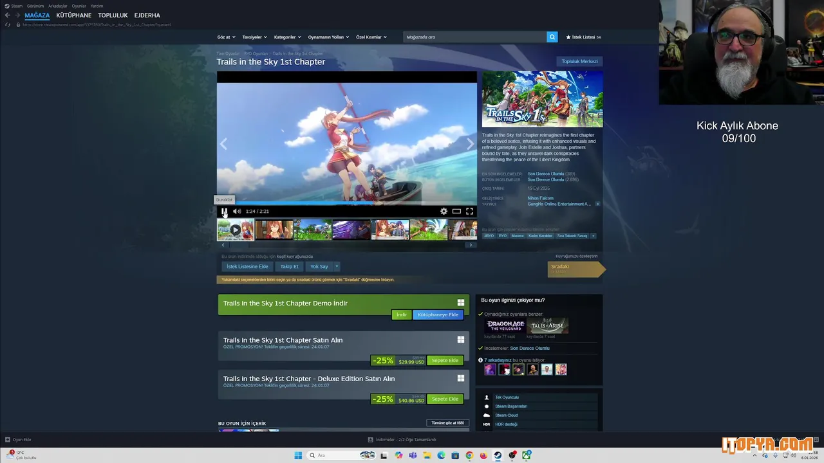This screenshot has width=824, height=463.
Task: Click İndir button for the demo
Action: [x=402, y=314]
